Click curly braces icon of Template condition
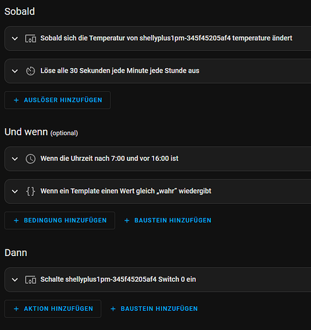Screen dimensions: 311x330 [30, 191]
